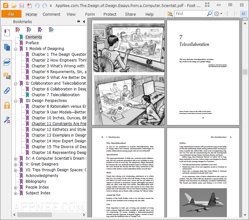Switch to the Comment tab
The height and width of the screenshot is (220, 249).
pos(52,14)
